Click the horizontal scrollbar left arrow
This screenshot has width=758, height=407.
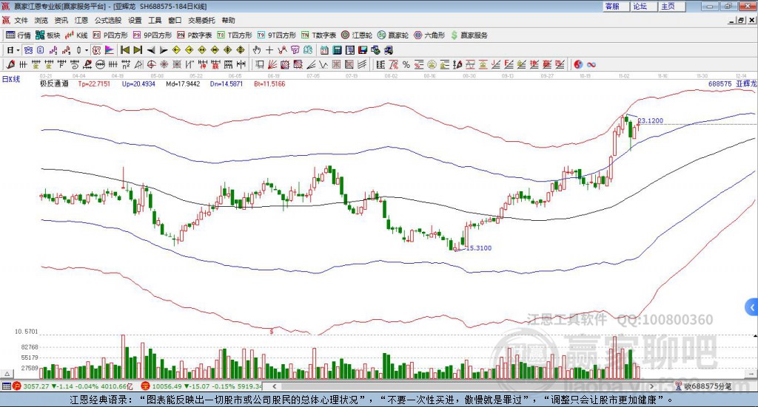click(274, 386)
